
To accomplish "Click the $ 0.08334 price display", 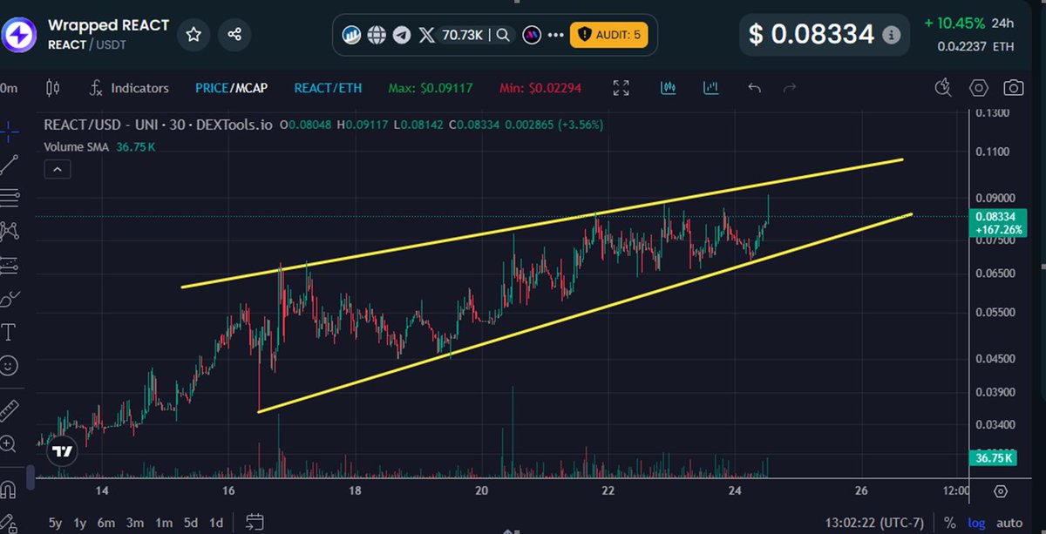I will point(812,35).
